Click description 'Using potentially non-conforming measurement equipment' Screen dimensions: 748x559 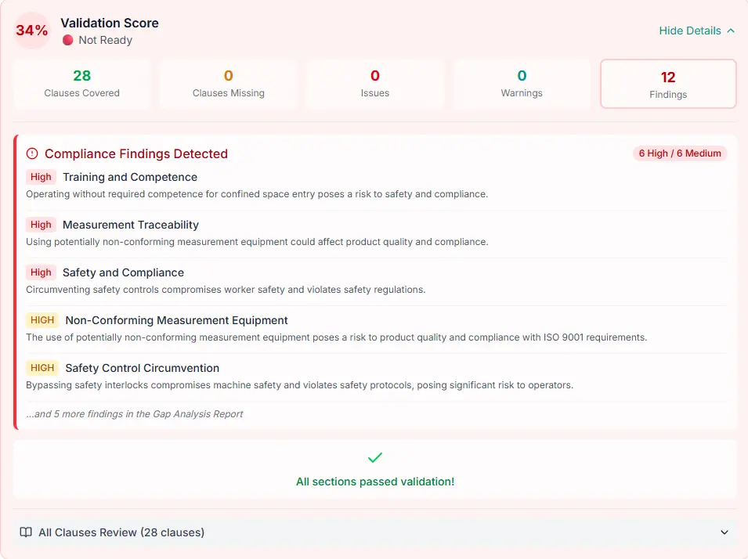tap(257, 242)
